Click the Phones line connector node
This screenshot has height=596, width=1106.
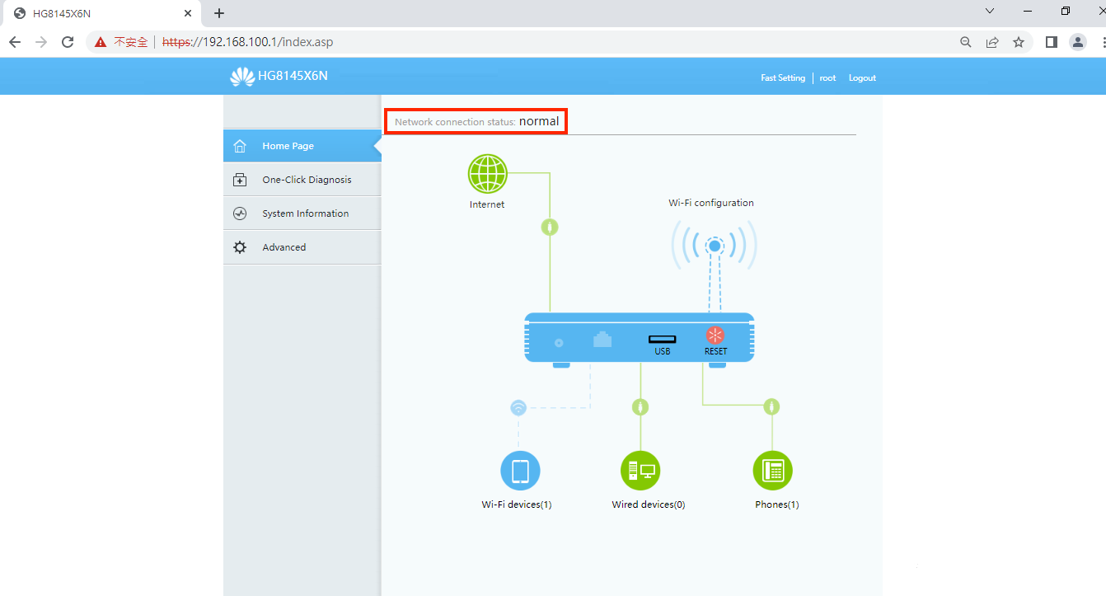tap(771, 406)
